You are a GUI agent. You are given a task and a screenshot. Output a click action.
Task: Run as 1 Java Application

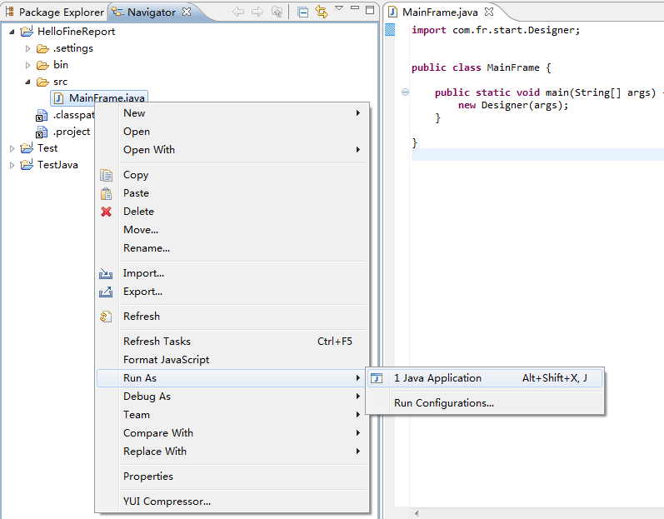(x=485, y=378)
